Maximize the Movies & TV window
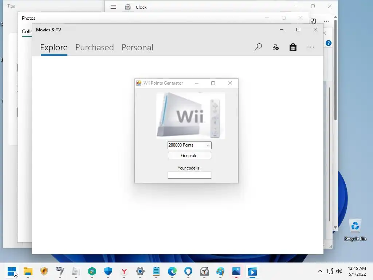Viewport: 373px width, 280px height. 298,30
